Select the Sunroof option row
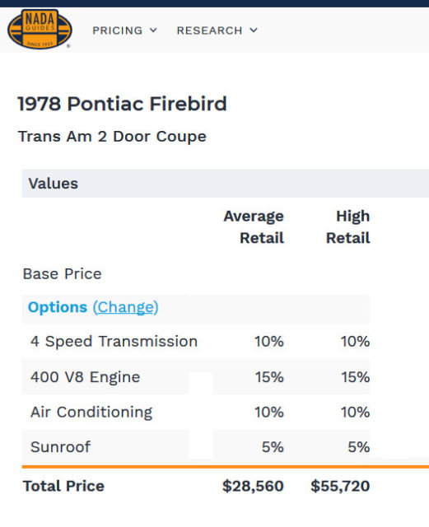 point(196,447)
